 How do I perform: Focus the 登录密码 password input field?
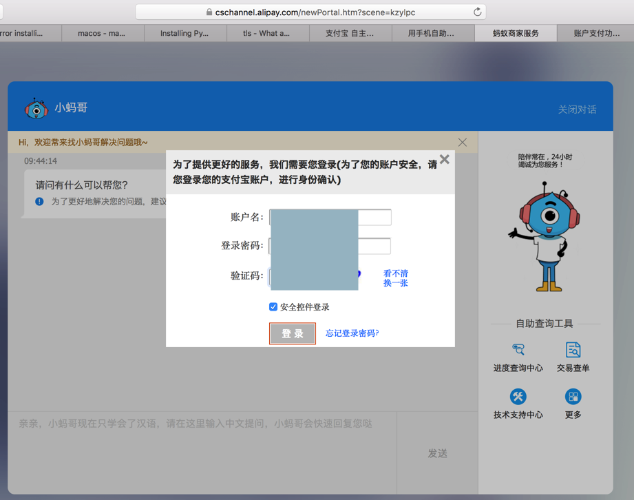tap(374, 246)
